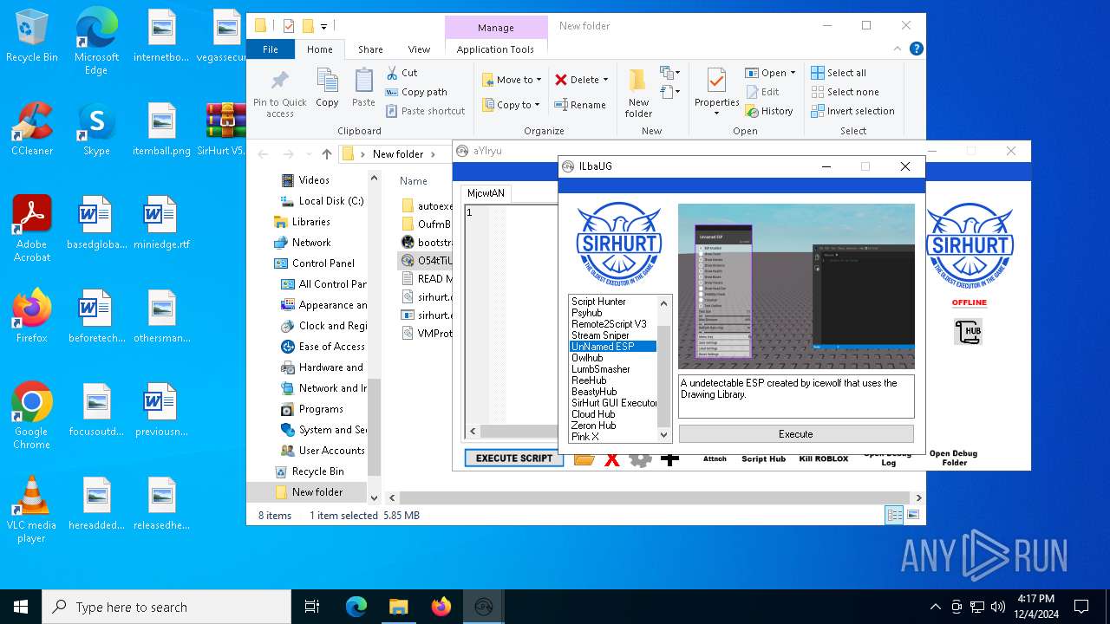This screenshot has height=624, width=1110.
Task: Click the Execute button in script hub
Action: pyautogui.click(x=796, y=433)
